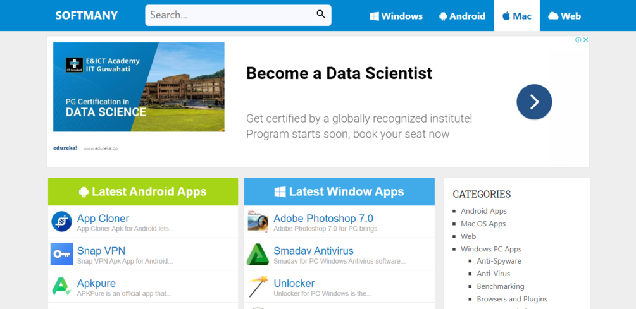This screenshot has width=636, height=309.
Task: Select the Mac tab
Action: [x=516, y=16]
